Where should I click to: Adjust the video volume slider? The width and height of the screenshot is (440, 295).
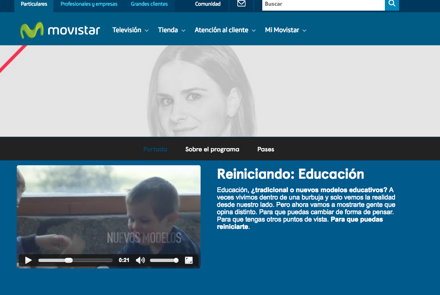tap(164, 260)
